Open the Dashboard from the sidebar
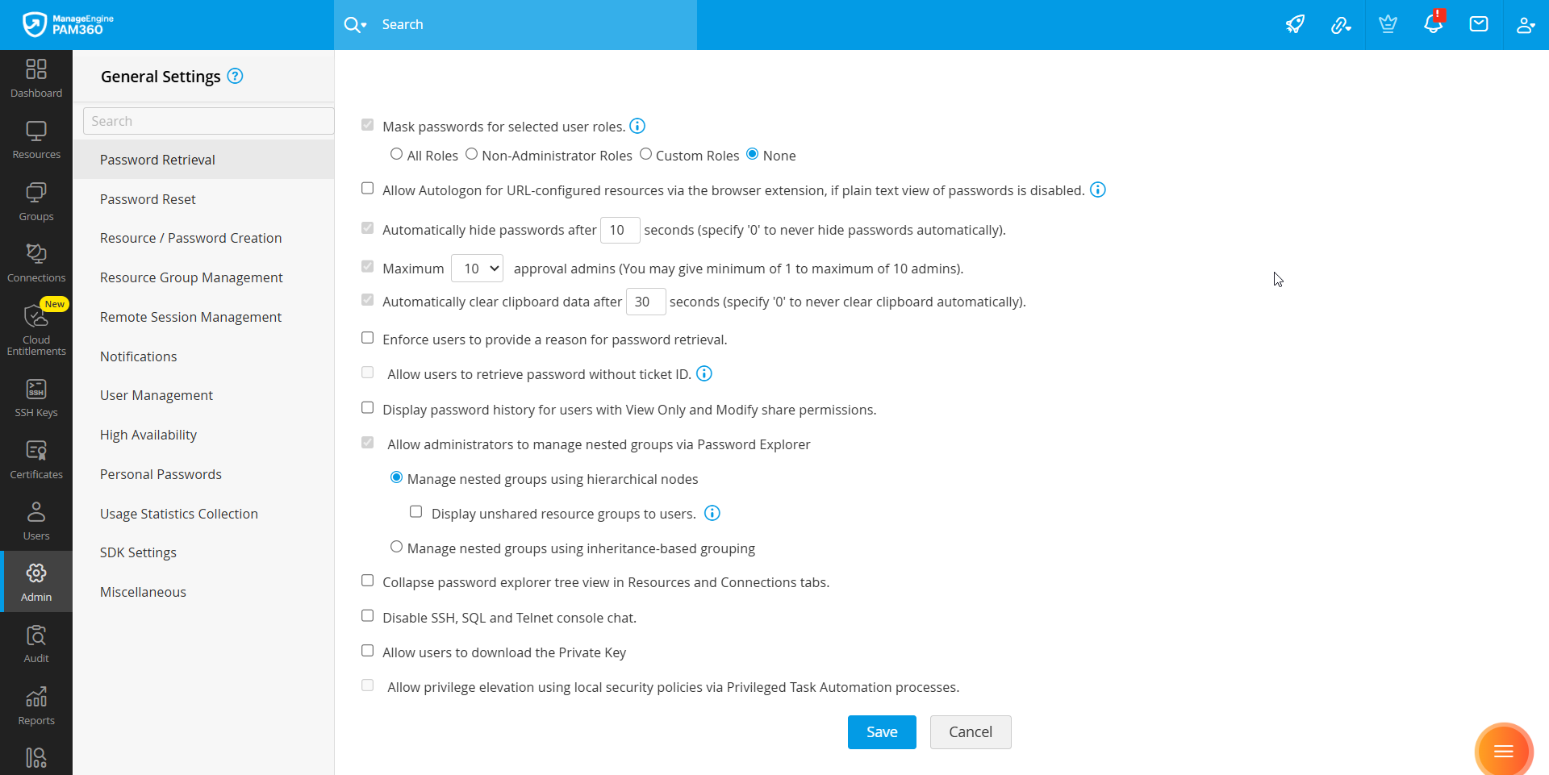1549x775 pixels. pyautogui.click(x=35, y=77)
